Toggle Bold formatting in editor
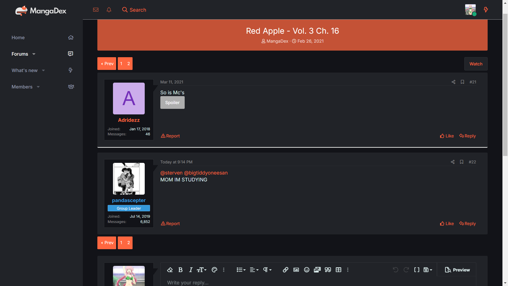 pyautogui.click(x=180, y=270)
